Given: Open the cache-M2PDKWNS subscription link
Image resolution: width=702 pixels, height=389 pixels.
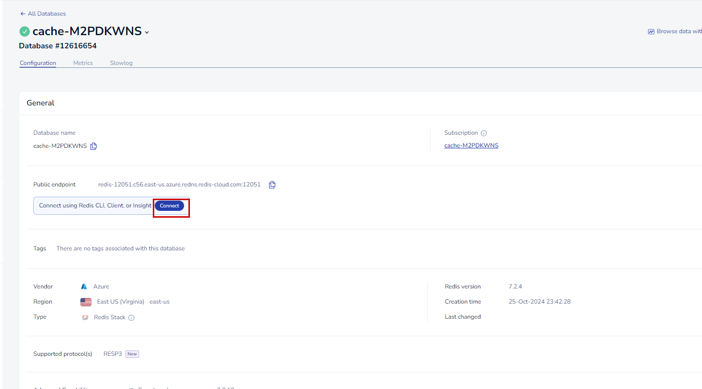Looking at the screenshot, I should coord(471,145).
